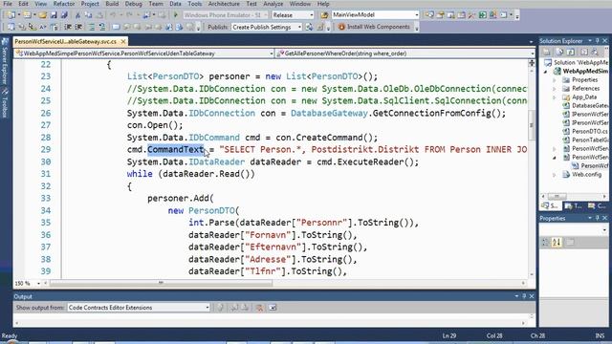Screen dimensions: 612x344
Task: Open the member navigation dropdown GetAllePersonerWhereOrder
Action: pos(405,54)
